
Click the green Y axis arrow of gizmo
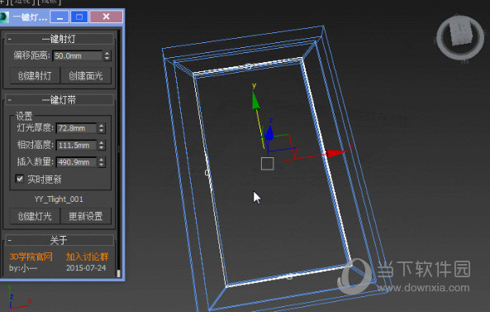point(255,101)
